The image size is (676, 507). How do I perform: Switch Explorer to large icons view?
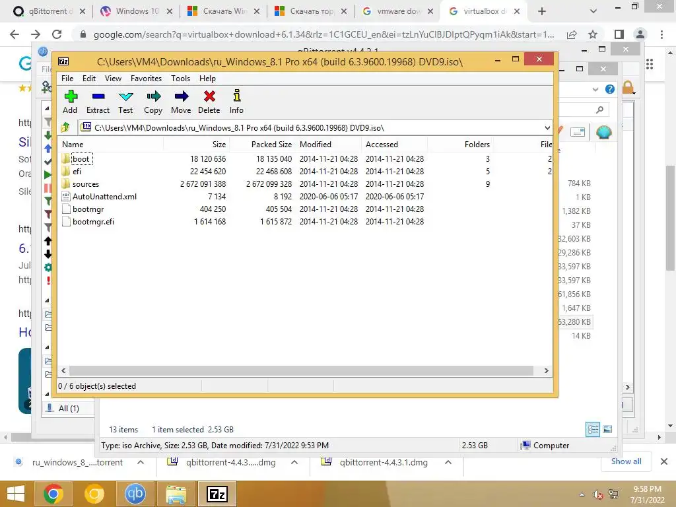607,429
